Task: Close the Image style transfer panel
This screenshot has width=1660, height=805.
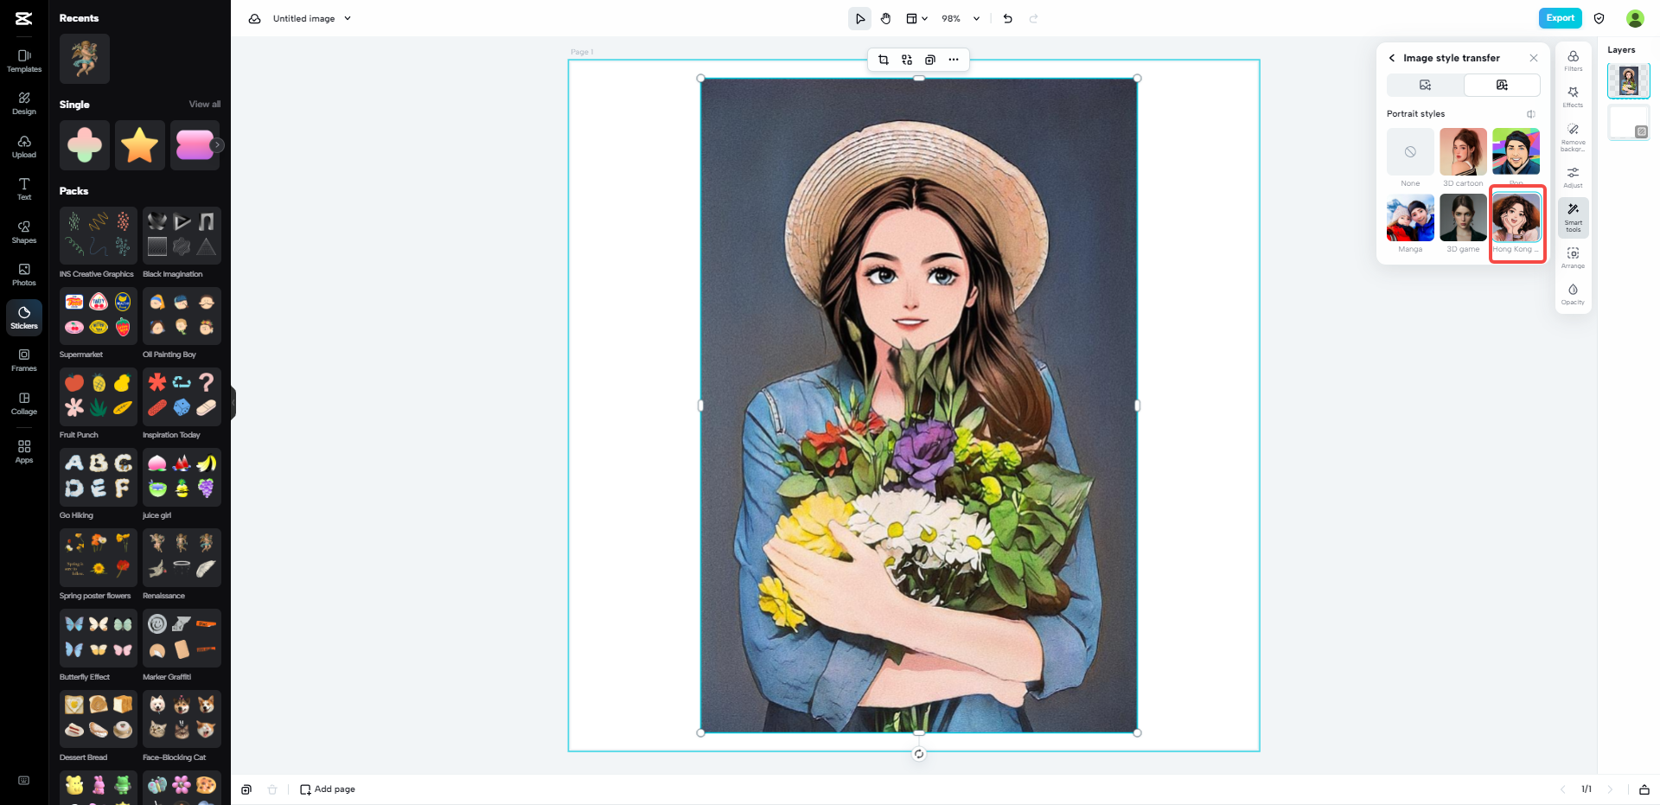Action: pyautogui.click(x=1534, y=58)
